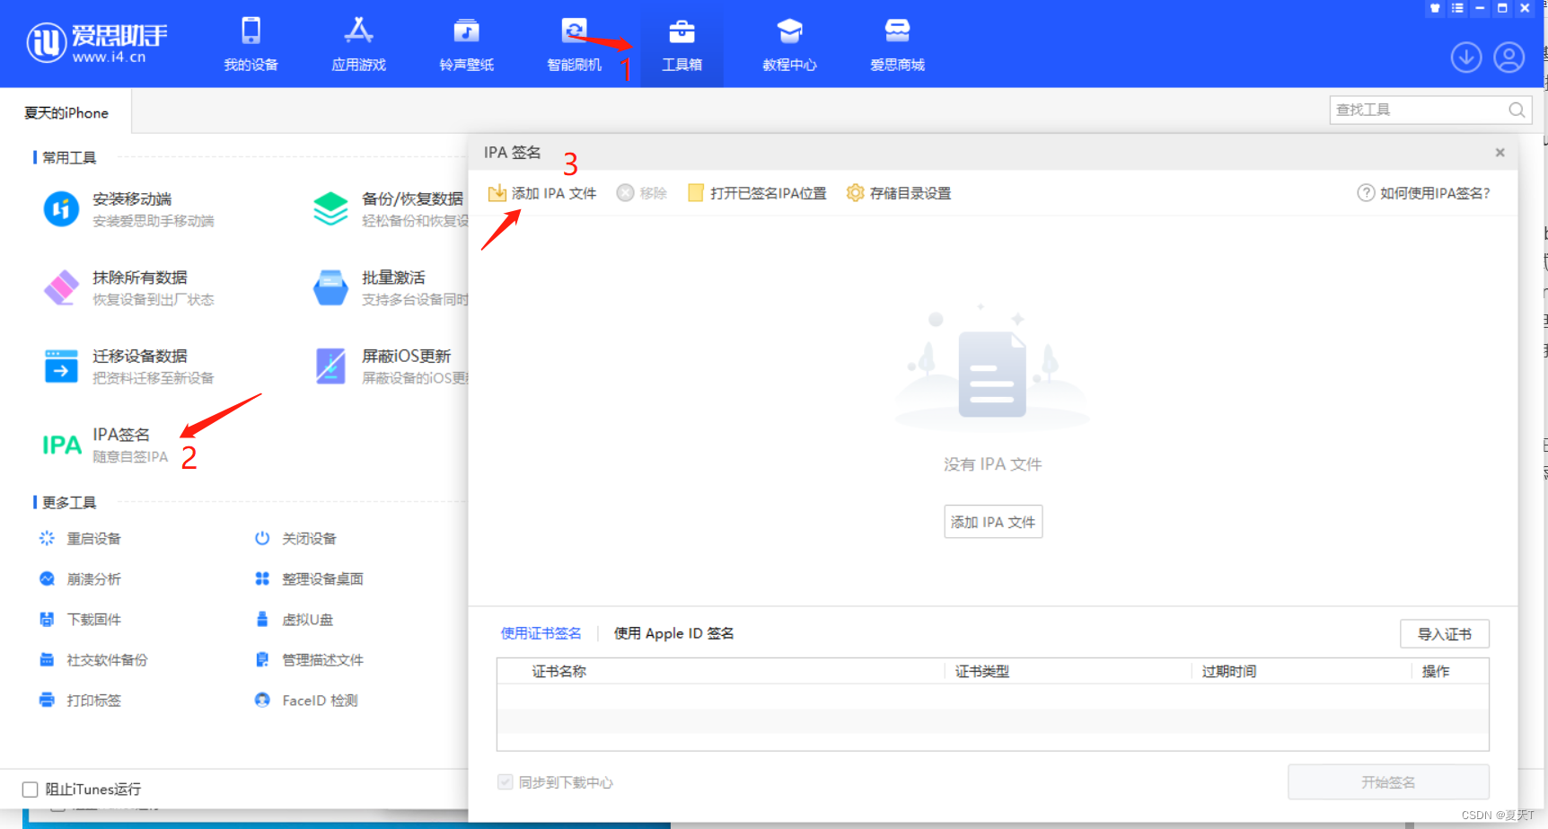Open 虚拟U盘 tool
1548x829 pixels.
(x=294, y=619)
